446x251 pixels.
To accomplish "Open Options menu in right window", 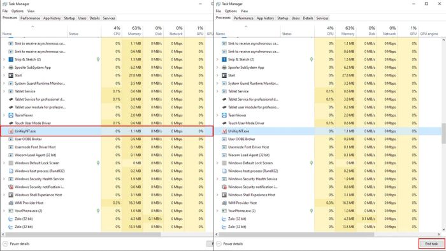I will coord(231,11).
